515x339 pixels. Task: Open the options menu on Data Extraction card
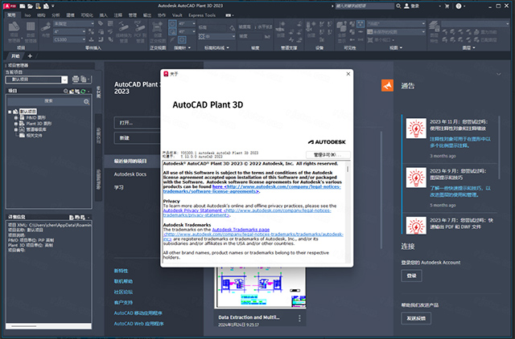click(x=299, y=318)
